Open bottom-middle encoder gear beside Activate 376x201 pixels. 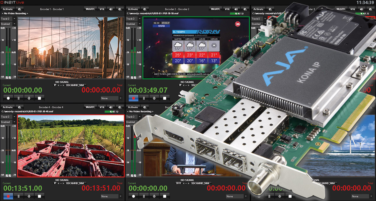(145, 107)
